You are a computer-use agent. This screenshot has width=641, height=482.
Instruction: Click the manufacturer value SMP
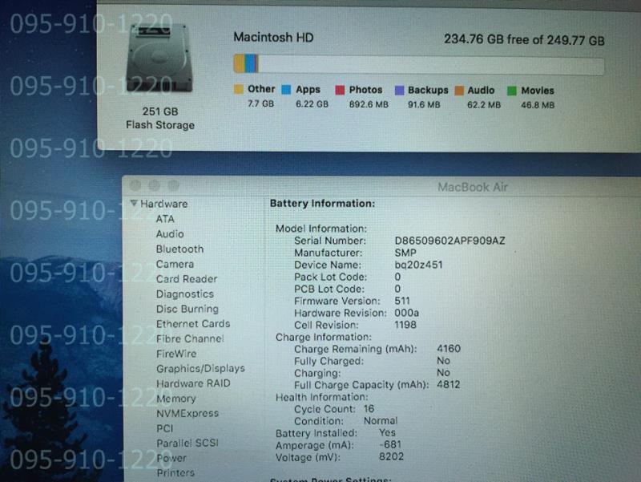click(405, 253)
